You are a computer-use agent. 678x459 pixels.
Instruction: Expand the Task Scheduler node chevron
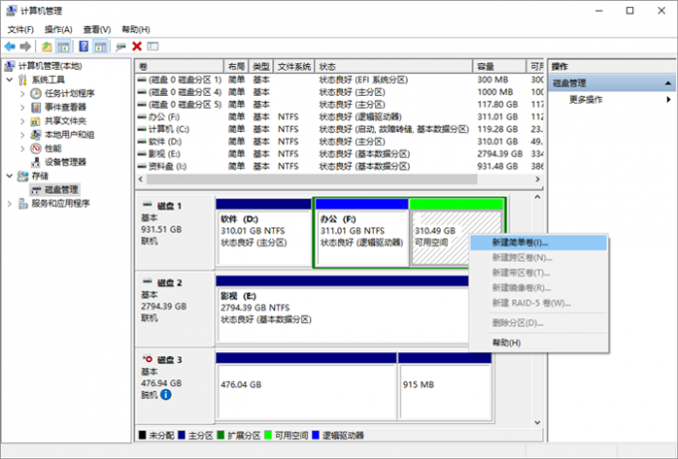[23, 94]
